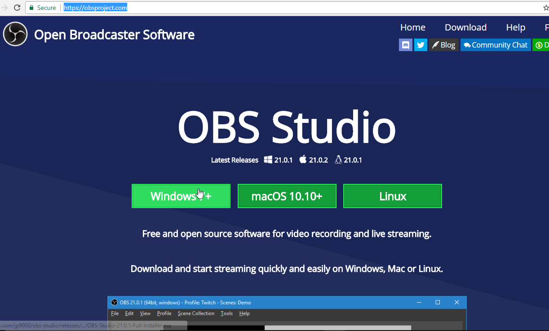Open Profile menu in OBS demo window

(x=164, y=314)
